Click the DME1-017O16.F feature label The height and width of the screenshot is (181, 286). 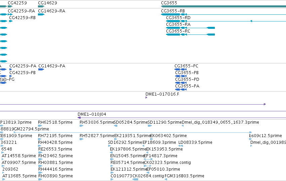point(162,94)
